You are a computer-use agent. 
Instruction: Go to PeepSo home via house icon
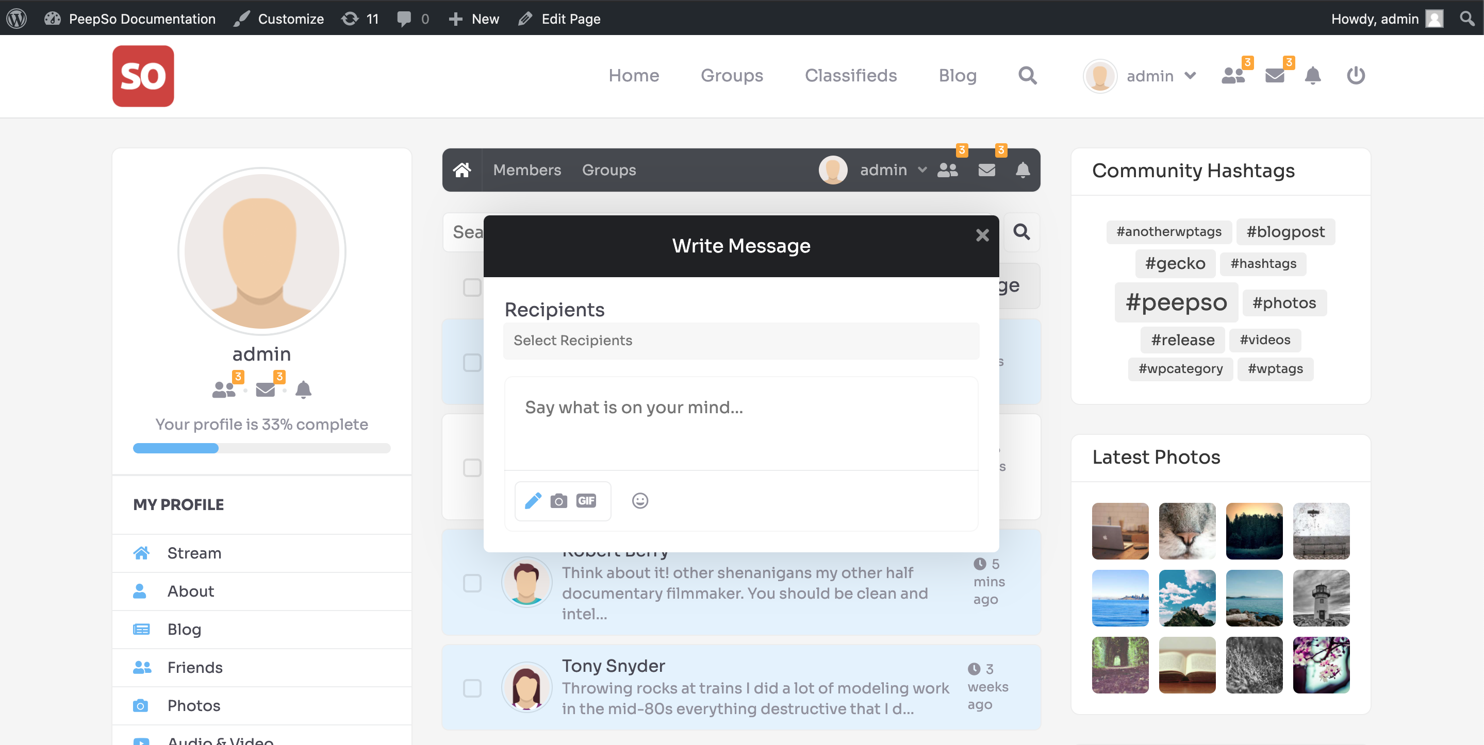pyautogui.click(x=462, y=170)
